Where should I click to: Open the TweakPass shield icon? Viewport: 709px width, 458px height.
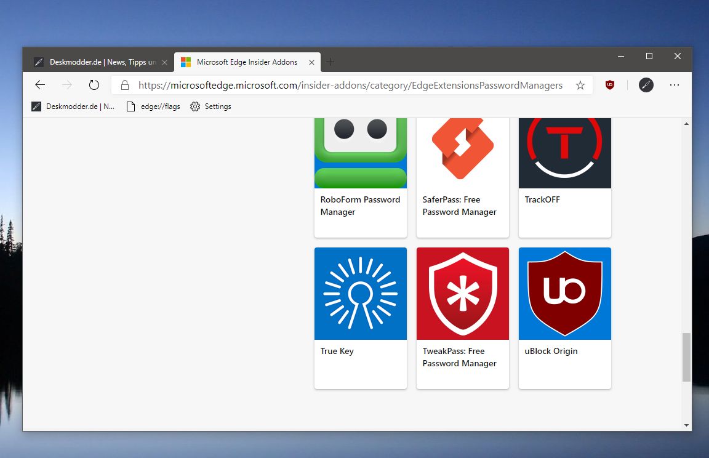tap(463, 294)
